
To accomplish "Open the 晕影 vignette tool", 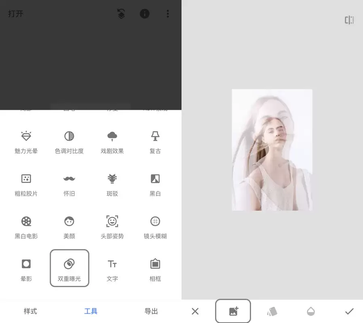I will [26, 270].
